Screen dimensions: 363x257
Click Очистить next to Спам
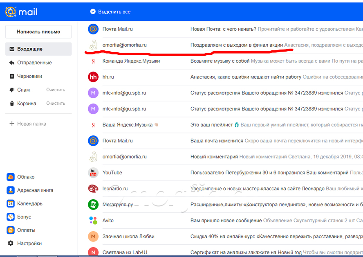(56, 90)
